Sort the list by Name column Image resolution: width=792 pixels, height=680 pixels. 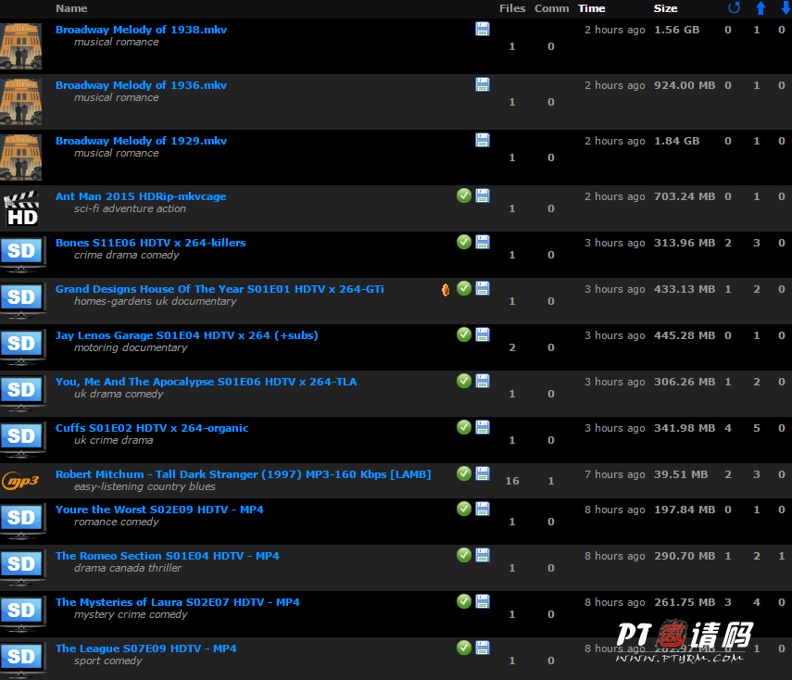click(71, 8)
